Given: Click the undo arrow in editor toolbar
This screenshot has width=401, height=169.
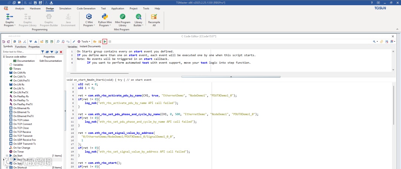Looking at the screenshot, I should point(4,41).
